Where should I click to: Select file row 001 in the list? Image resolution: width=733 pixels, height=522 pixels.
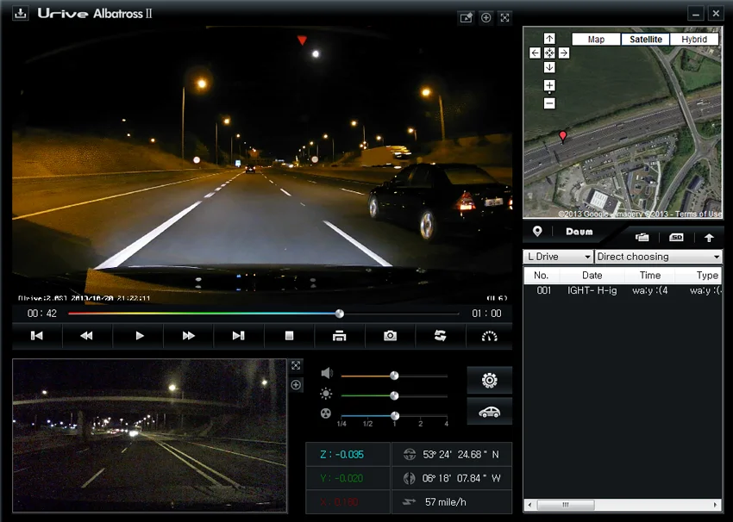click(623, 290)
